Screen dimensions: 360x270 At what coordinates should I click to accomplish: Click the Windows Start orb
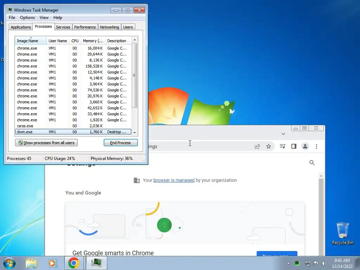click(x=9, y=263)
